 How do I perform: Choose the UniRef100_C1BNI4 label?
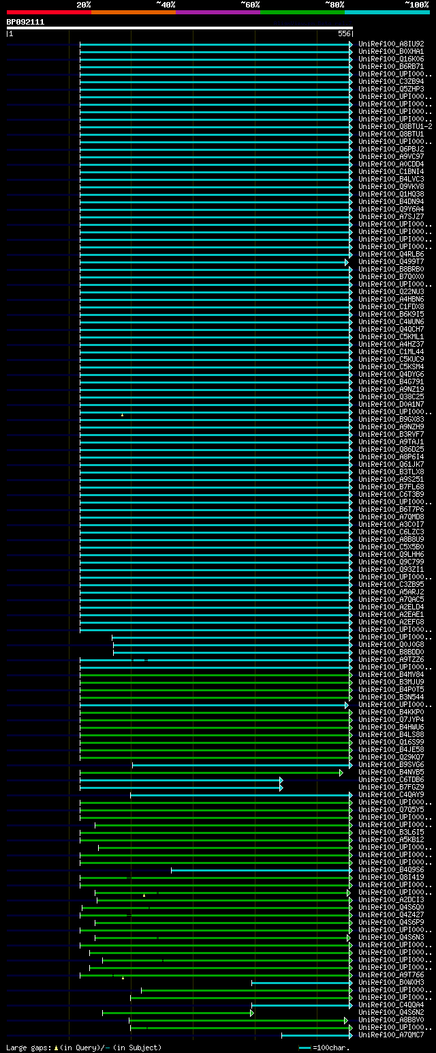[391, 172]
